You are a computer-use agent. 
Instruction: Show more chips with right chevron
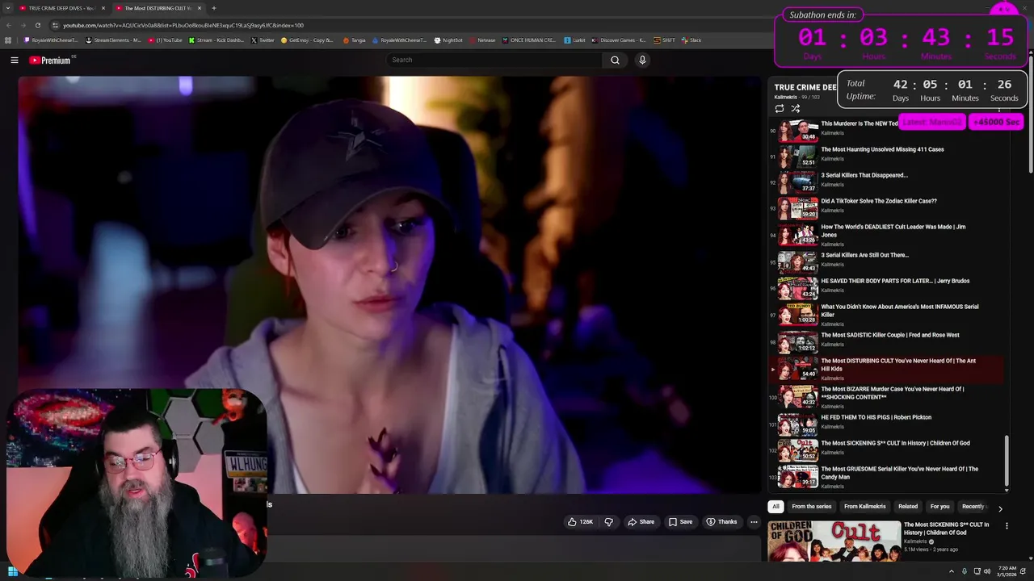1000,509
